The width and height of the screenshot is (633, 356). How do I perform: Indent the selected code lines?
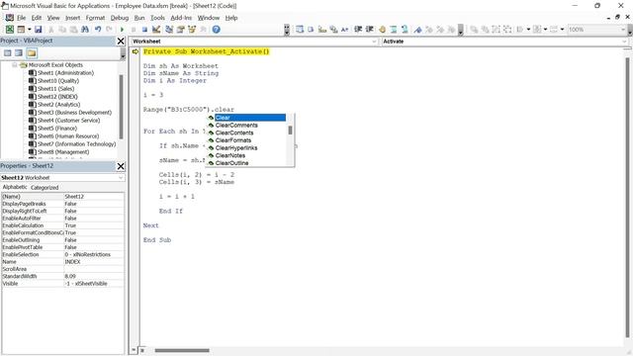click(x=358, y=29)
